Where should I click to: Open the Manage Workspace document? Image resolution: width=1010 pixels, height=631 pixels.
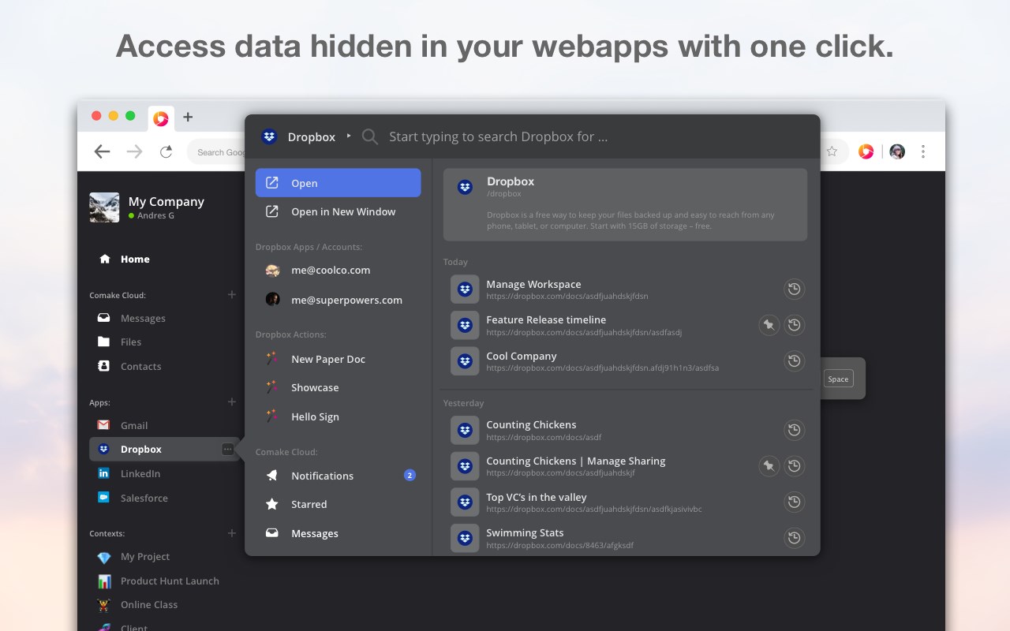pyautogui.click(x=625, y=289)
